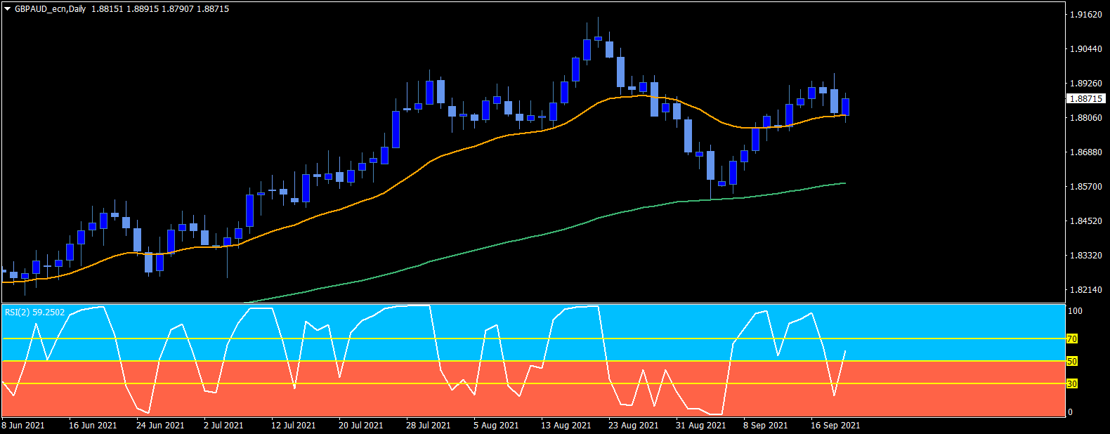Viewport: 1110px width, 434px height.
Task: Click the 1.82140 price axis label
Action: (1085, 289)
